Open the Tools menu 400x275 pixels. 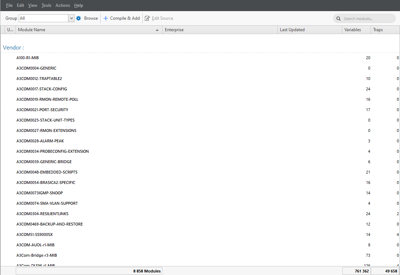point(47,5)
